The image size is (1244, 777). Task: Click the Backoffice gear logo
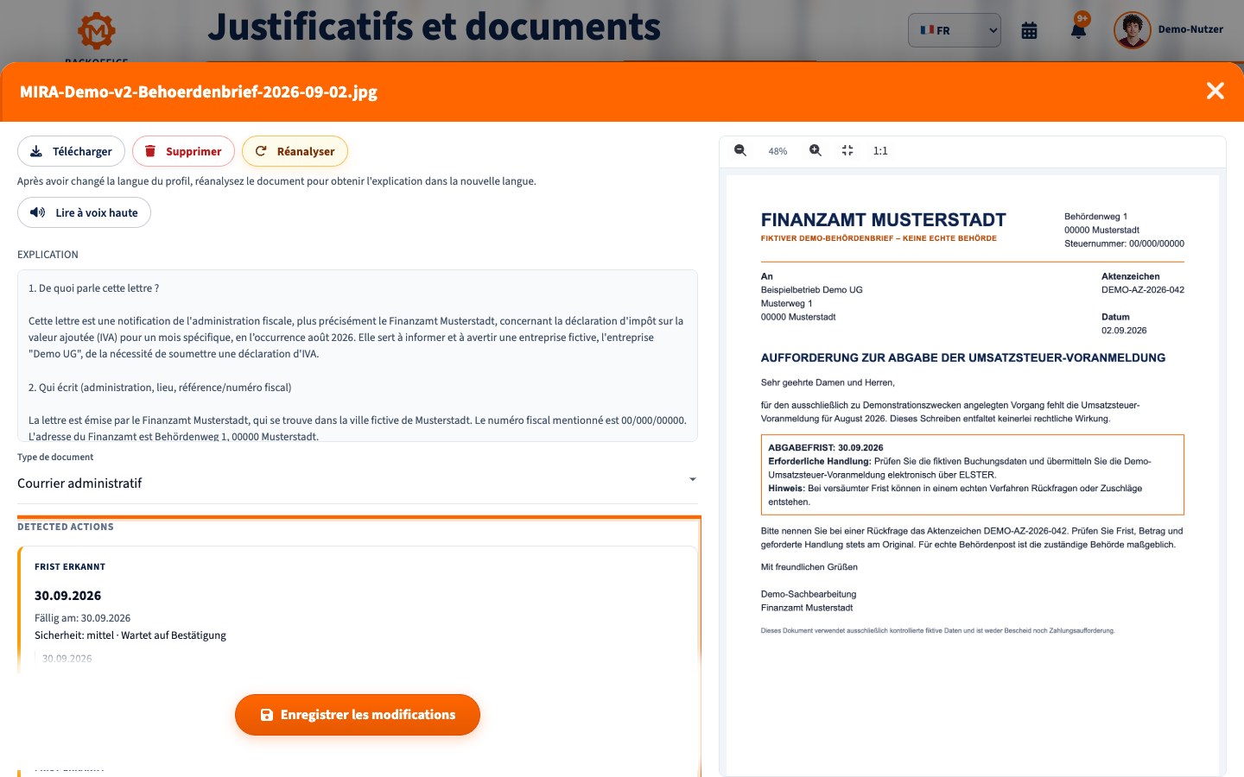[x=97, y=30]
